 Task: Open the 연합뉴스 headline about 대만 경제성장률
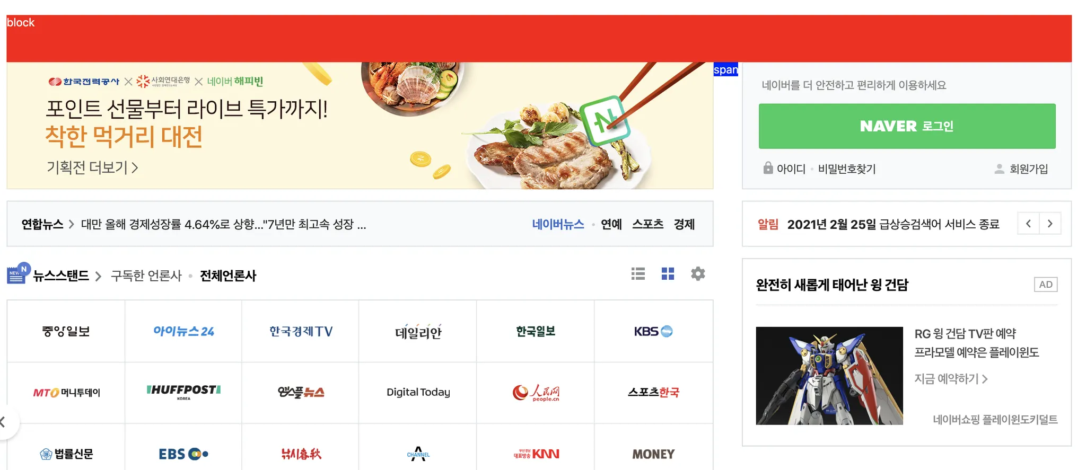tap(223, 224)
